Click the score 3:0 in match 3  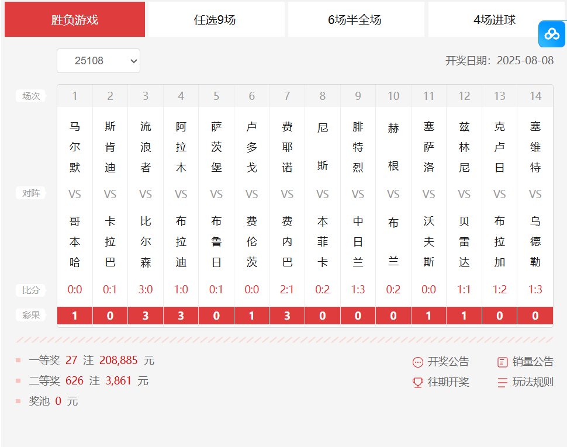coord(146,289)
